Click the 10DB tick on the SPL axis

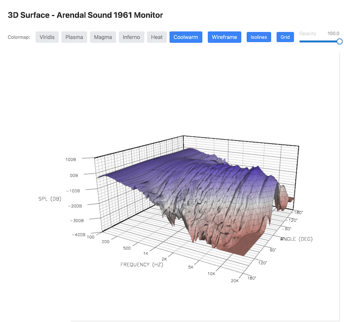(71, 159)
